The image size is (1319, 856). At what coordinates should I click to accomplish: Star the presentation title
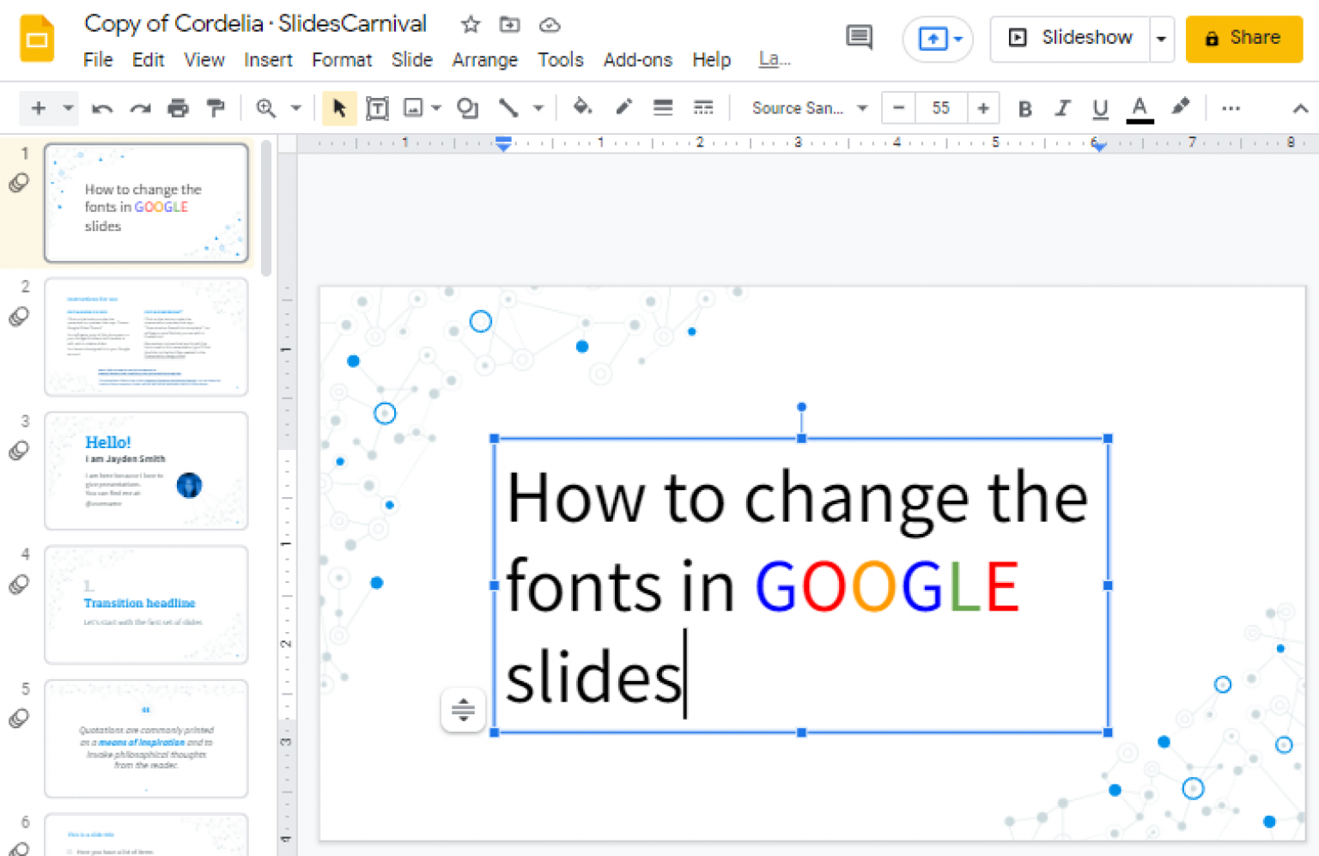point(470,25)
